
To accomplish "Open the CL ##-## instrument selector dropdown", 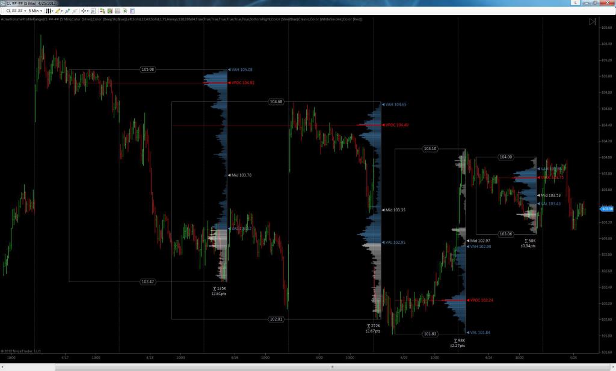I will click(16, 11).
